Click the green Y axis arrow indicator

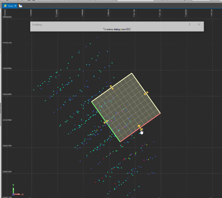click(13, 190)
